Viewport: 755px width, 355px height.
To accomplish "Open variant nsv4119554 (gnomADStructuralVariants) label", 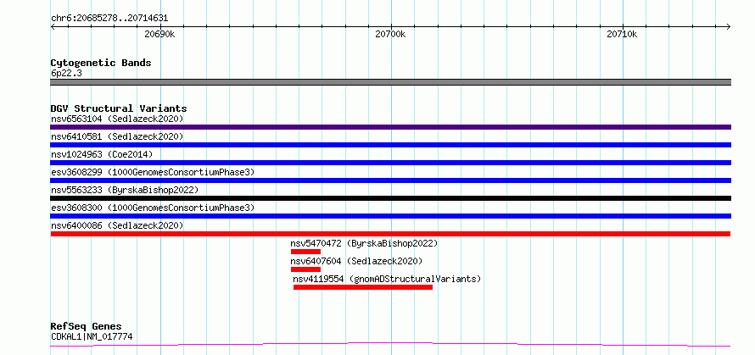I will click(387, 279).
